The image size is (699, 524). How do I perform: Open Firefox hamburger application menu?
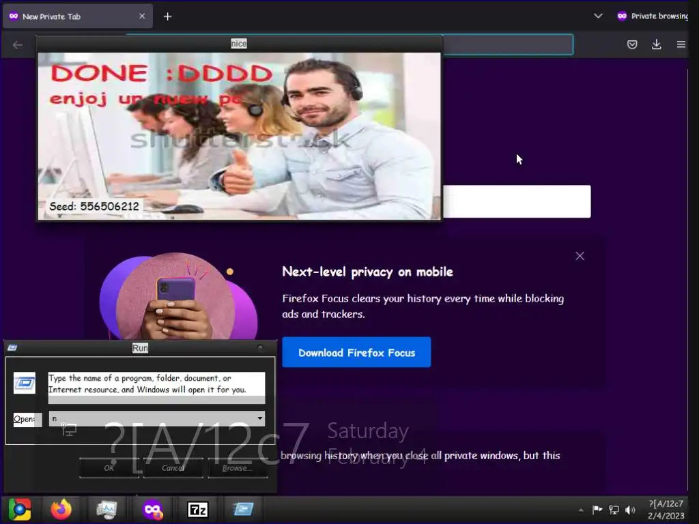click(681, 44)
